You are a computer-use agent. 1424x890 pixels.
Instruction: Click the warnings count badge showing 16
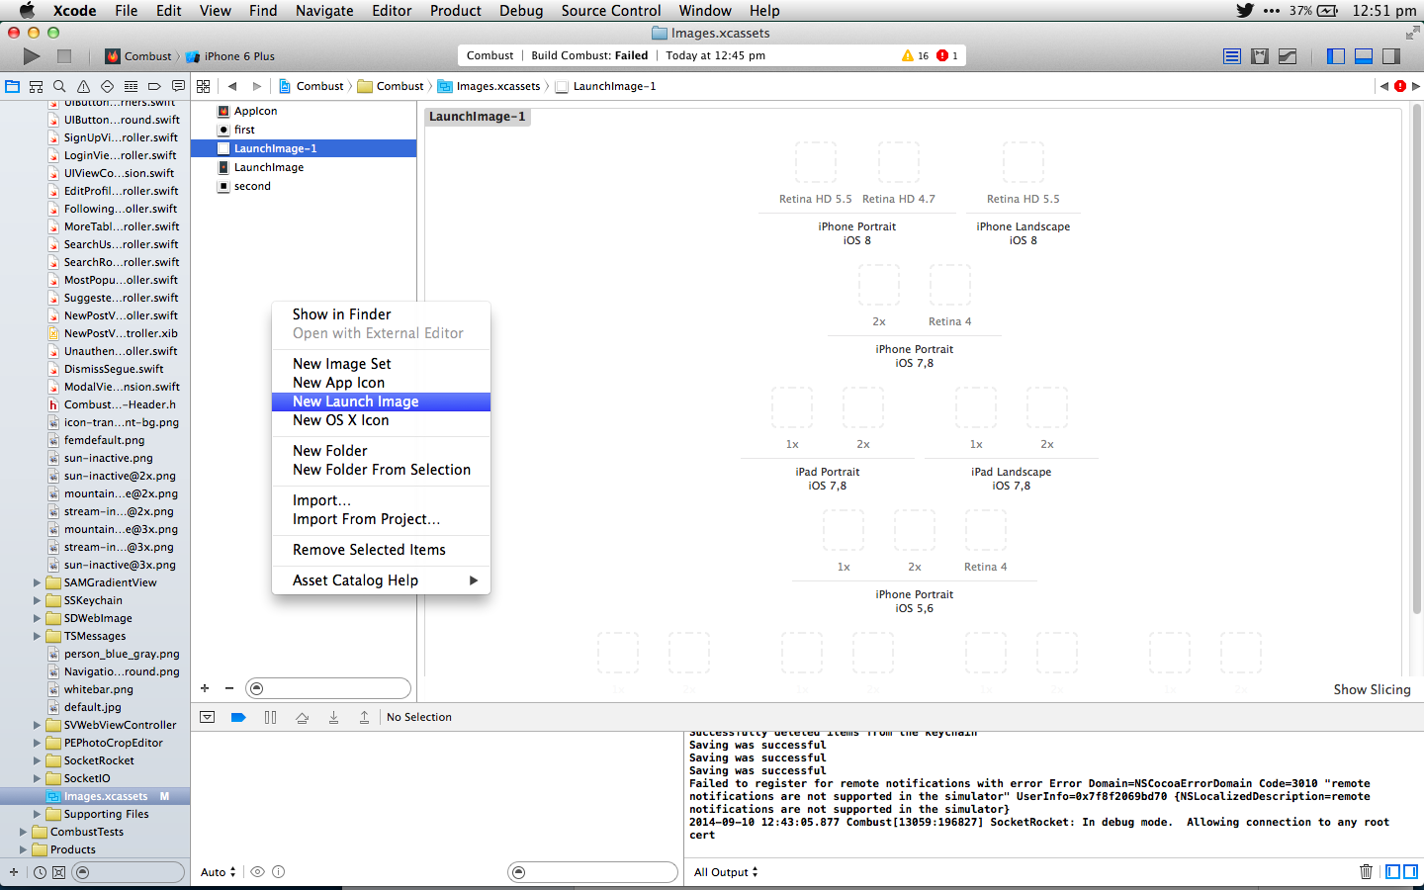pyautogui.click(x=915, y=55)
